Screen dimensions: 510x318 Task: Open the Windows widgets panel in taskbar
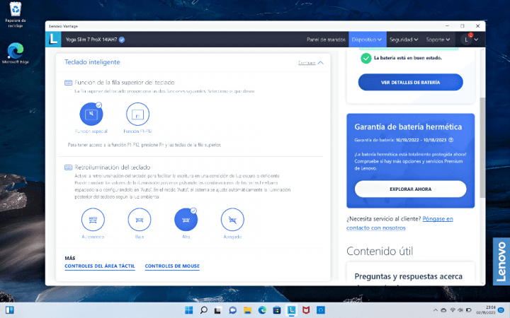click(x=9, y=310)
